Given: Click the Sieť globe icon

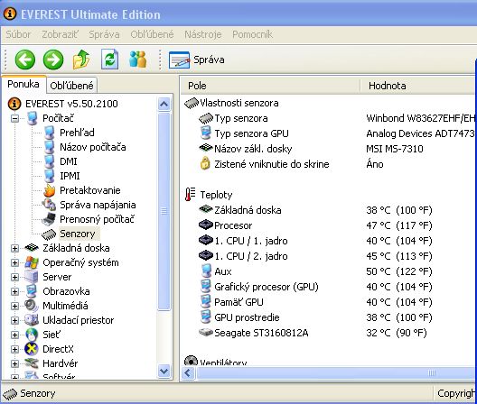Looking at the screenshot, I should tap(32, 335).
